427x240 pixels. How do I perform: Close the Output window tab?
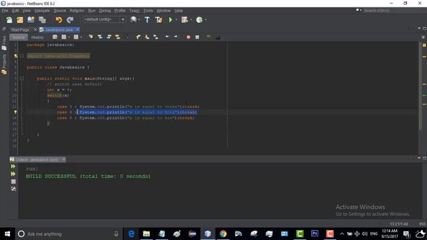click(64, 159)
